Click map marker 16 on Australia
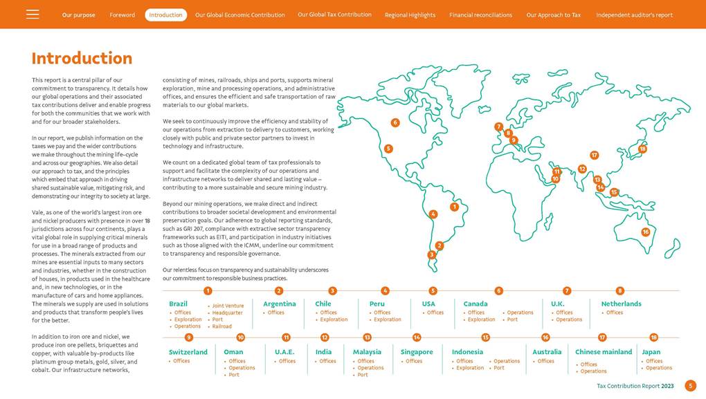The height and width of the screenshot is (399, 706). pyautogui.click(x=645, y=232)
